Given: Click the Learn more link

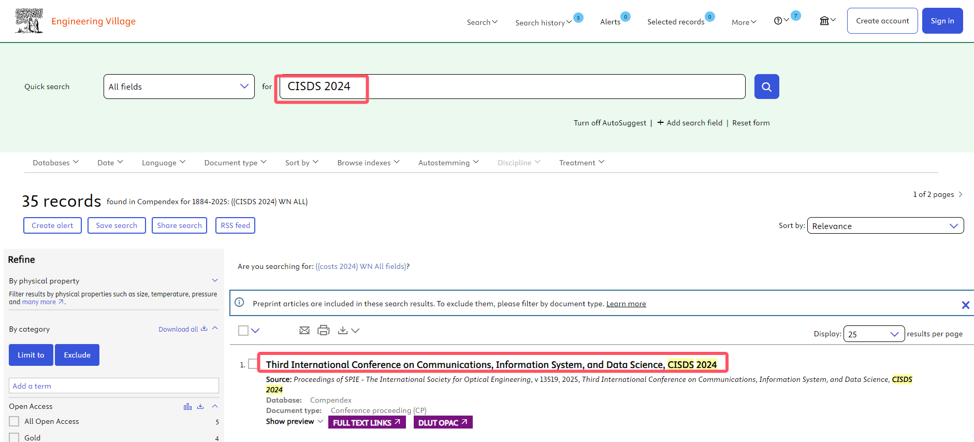Looking at the screenshot, I should tap(626, 304).
